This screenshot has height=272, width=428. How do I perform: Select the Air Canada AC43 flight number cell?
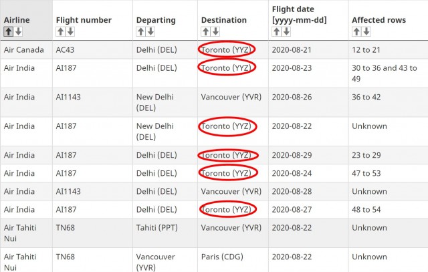pos(67,50)
